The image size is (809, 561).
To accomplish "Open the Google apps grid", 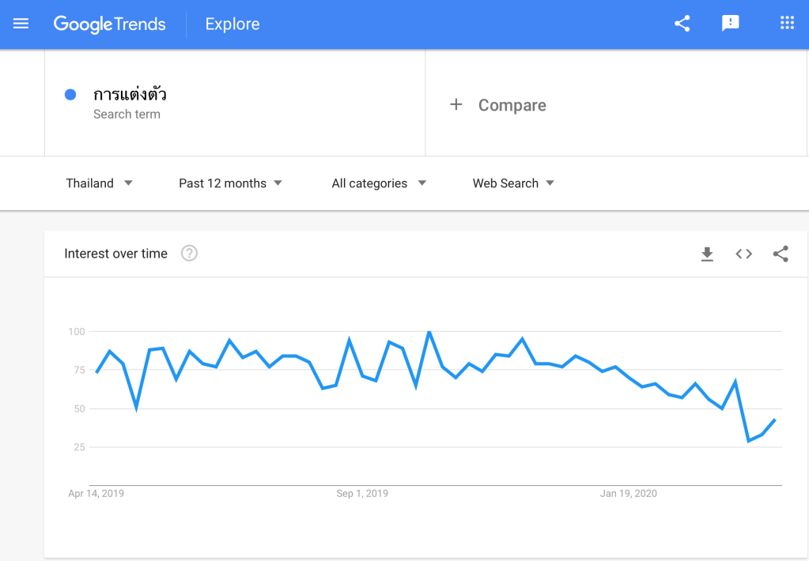I will [x=787, y=24].
